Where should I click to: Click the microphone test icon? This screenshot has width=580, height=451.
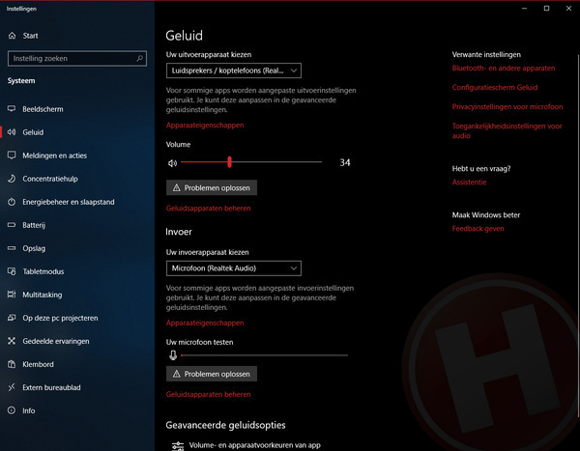(173, 355)
